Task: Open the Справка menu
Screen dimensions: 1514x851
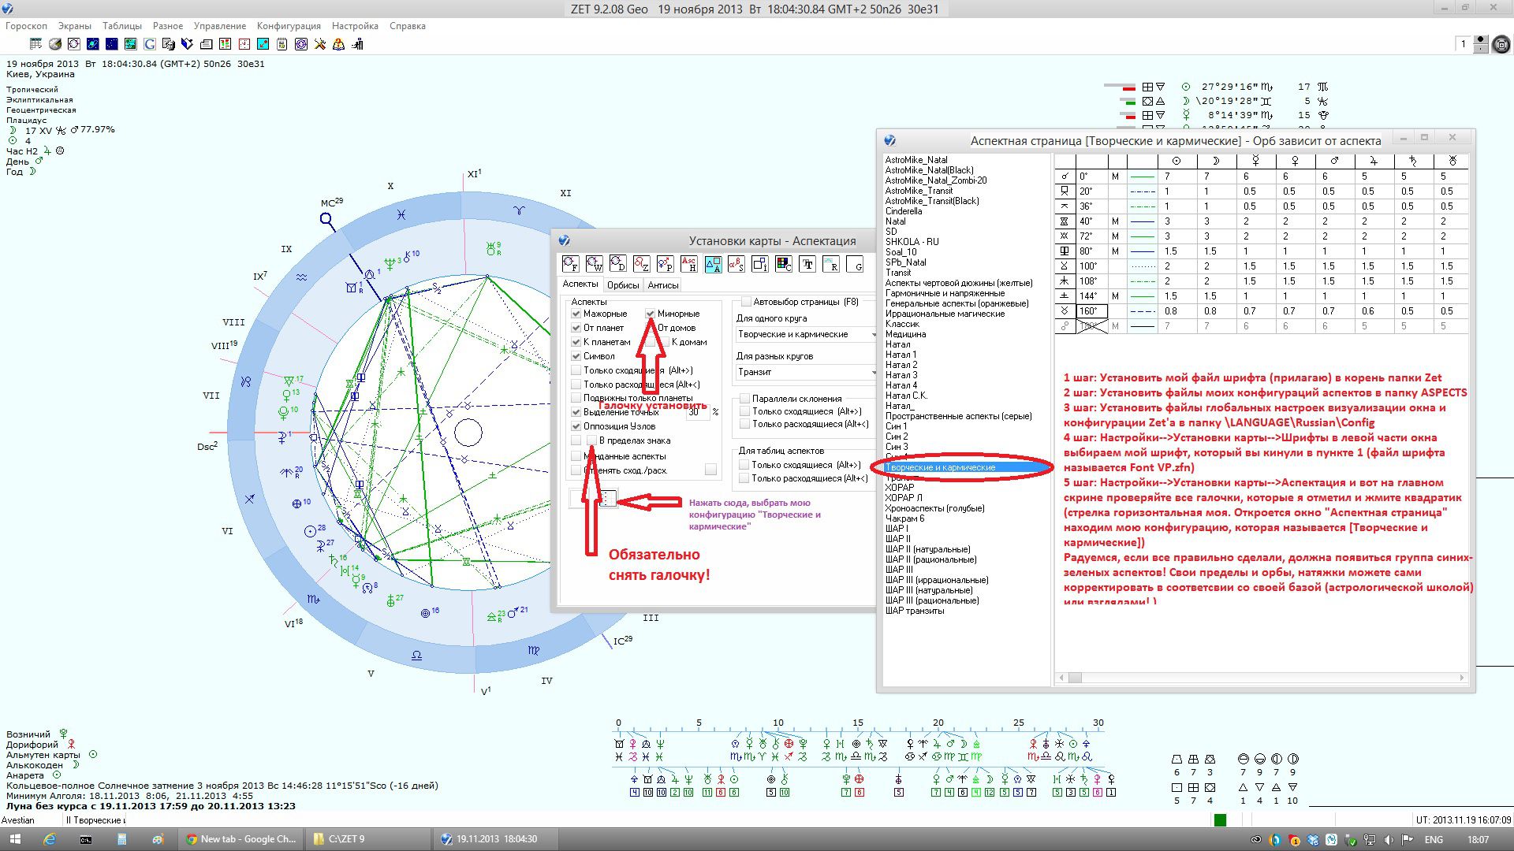Action: pos(407,26)
